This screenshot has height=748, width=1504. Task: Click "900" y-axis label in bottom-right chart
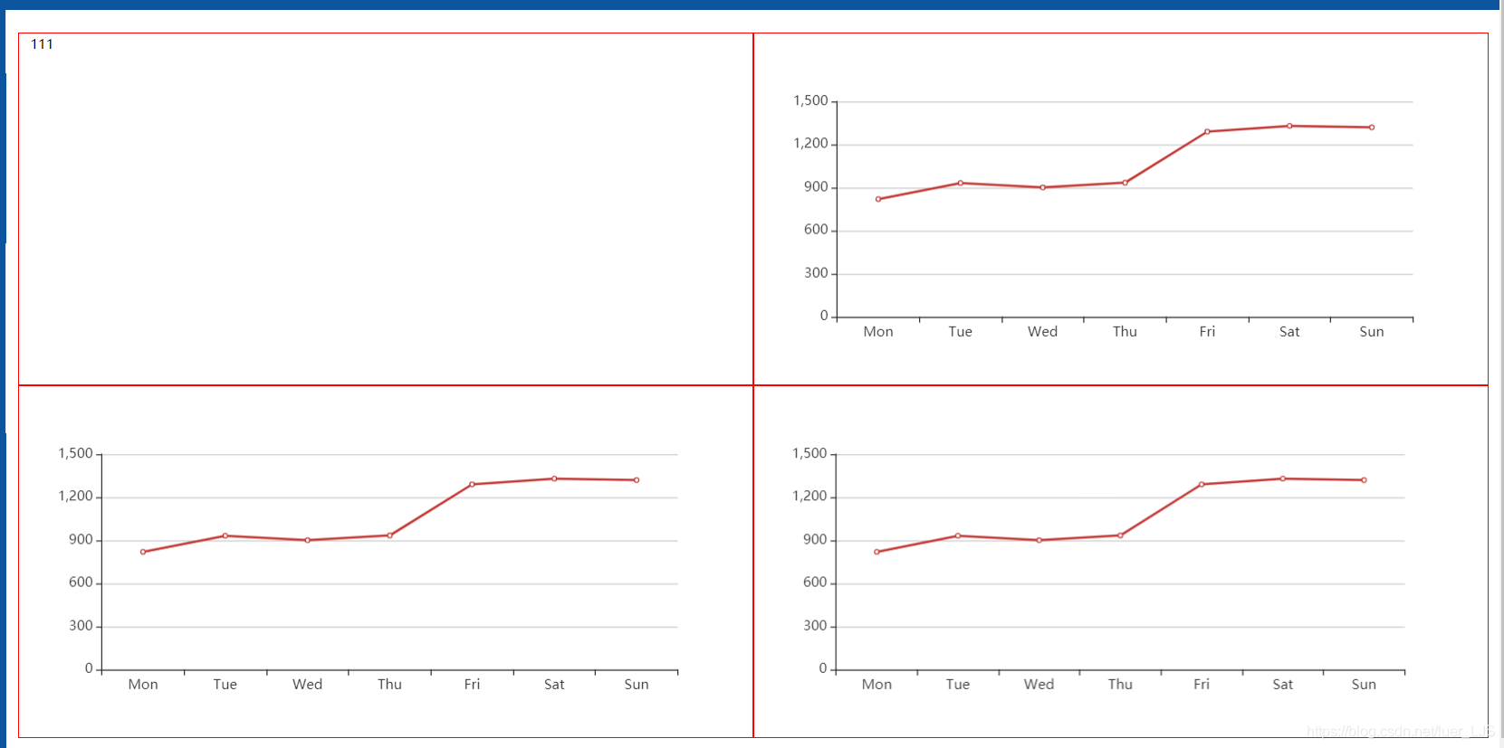point(815,540)
